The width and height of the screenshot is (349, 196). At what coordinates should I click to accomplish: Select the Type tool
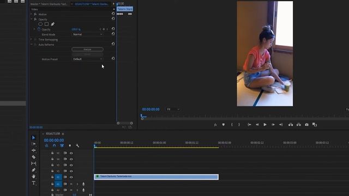point(33,183)
